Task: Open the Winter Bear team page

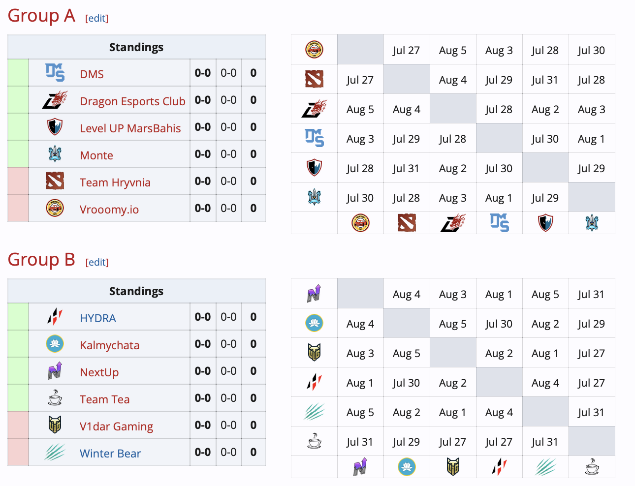Action: pyautogui.click(x=110, y=453)
